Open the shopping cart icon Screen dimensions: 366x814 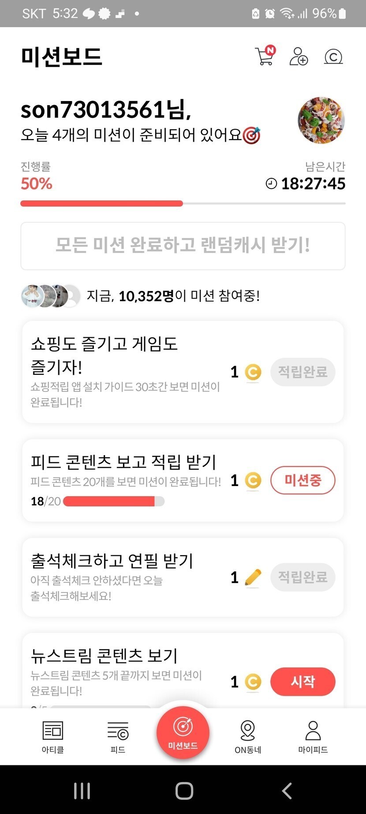265,57
